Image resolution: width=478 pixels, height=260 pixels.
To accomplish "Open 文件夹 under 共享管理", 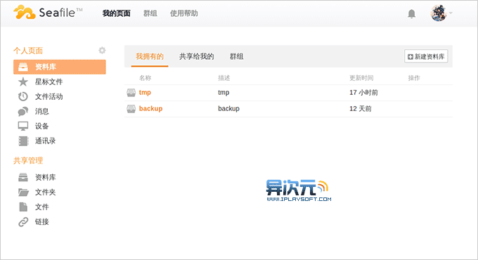I will click(46, 192).
